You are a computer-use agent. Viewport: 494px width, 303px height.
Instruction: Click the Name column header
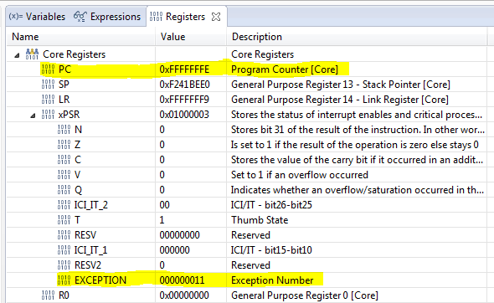tap(81, 37)
